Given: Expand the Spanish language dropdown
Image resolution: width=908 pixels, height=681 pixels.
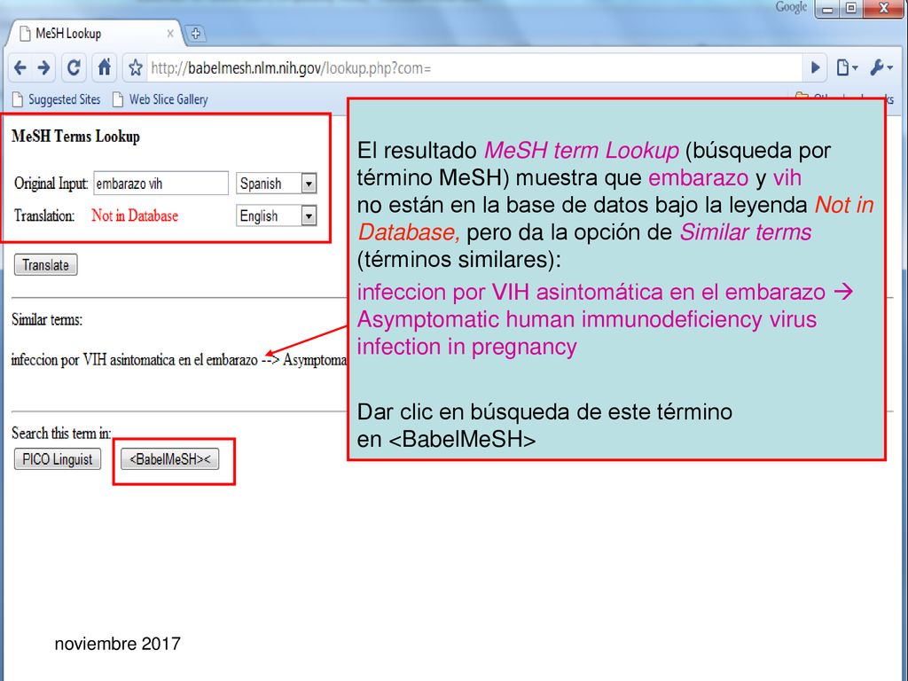Looking at the screenshot, I should [x=277, y=184].
